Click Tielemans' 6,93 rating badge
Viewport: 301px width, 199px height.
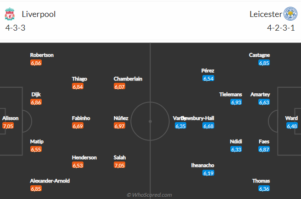pos(236,102)
